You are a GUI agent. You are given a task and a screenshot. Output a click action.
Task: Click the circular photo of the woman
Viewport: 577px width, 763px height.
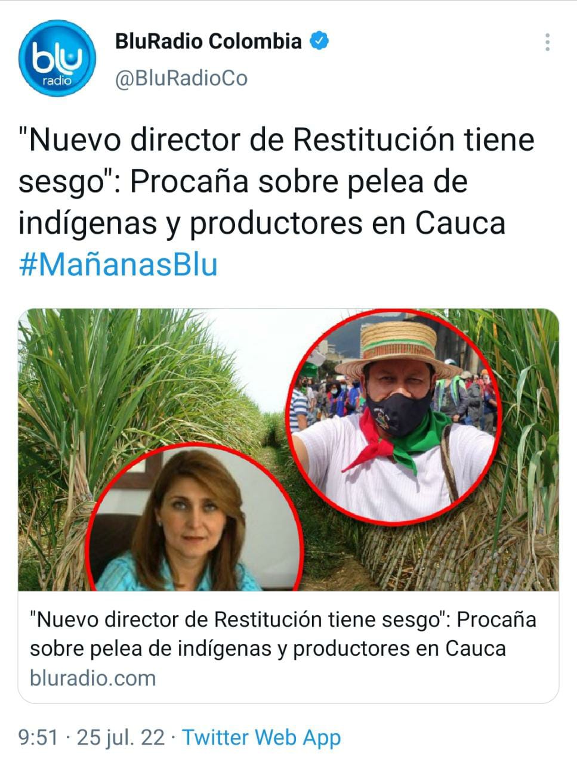point(195,517)
